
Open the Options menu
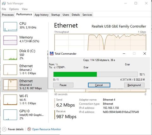click(14, 9)
